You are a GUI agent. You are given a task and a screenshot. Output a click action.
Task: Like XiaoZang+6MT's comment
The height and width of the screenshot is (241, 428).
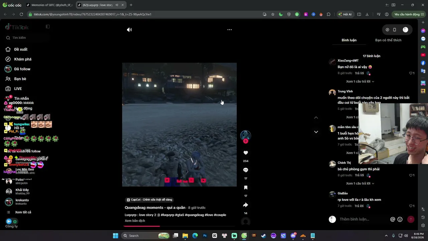(412, 73)
